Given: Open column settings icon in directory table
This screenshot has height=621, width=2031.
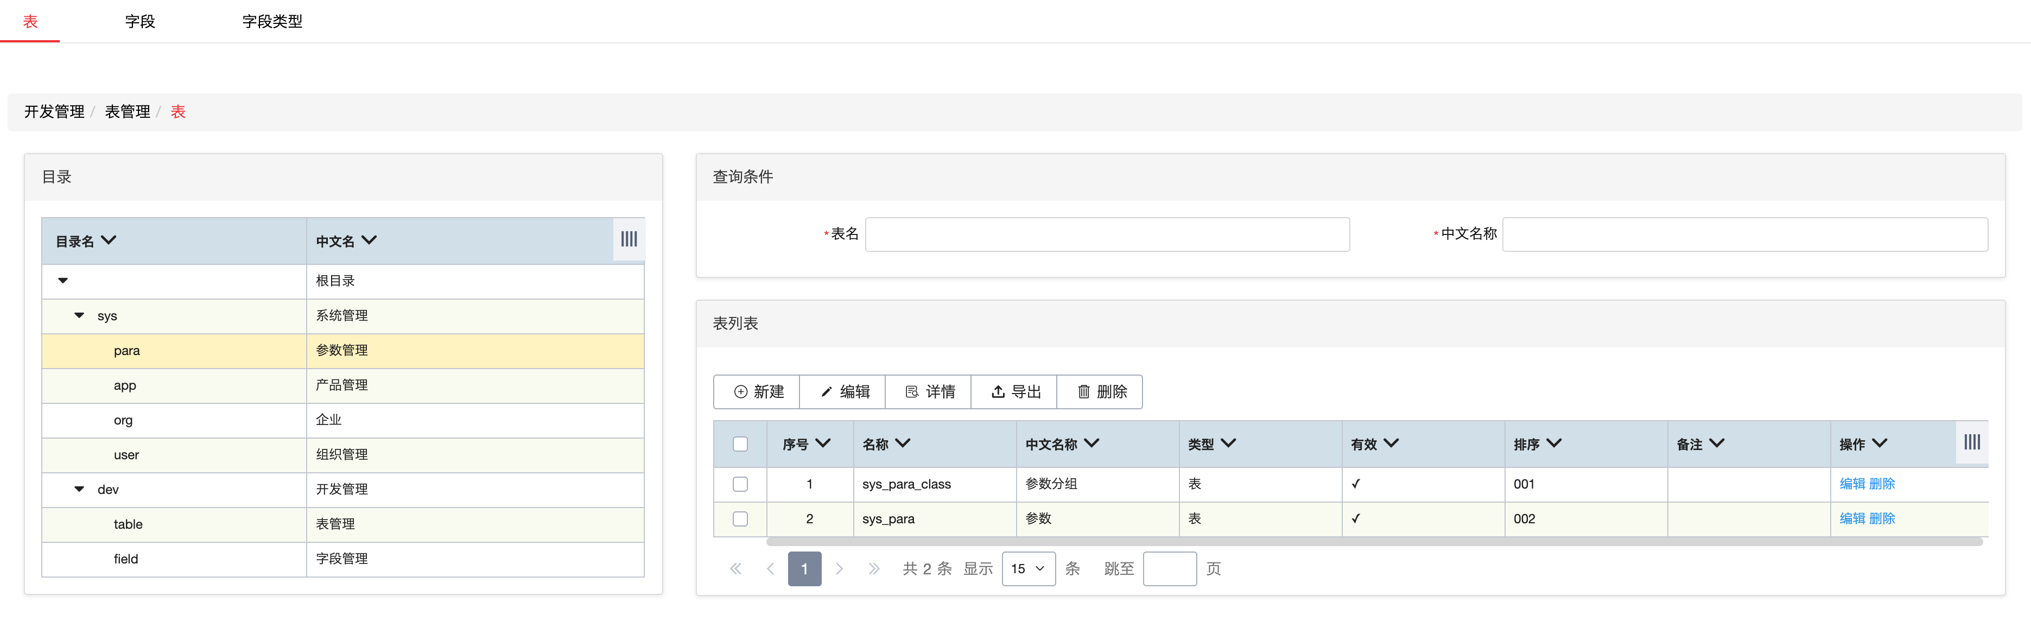Looking at the screenshot, I should click(x=629, y=239).
